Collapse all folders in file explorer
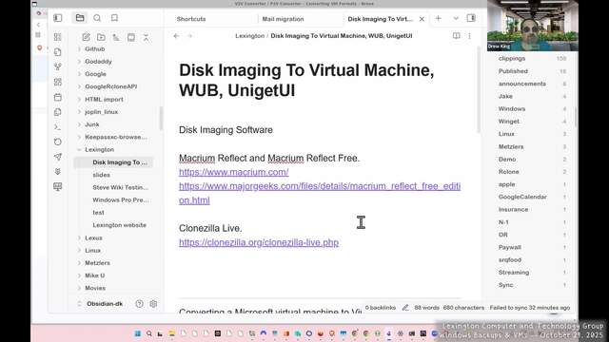The height and width of the screenshot is (342, 609). pos(146,37)
